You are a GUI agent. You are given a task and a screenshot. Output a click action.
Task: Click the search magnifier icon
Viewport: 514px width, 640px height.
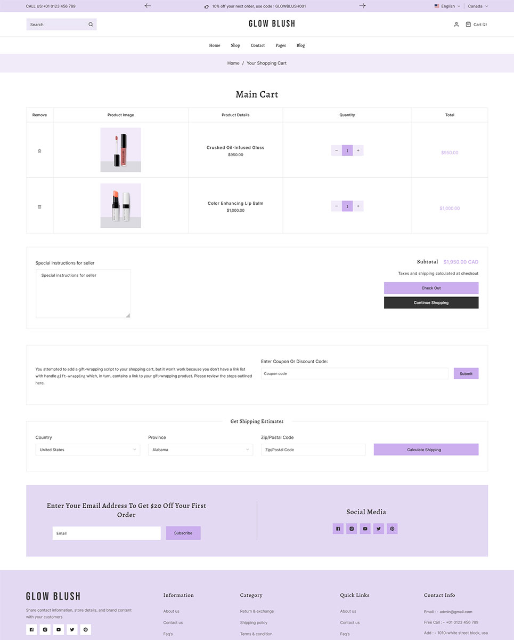[91, 25]
